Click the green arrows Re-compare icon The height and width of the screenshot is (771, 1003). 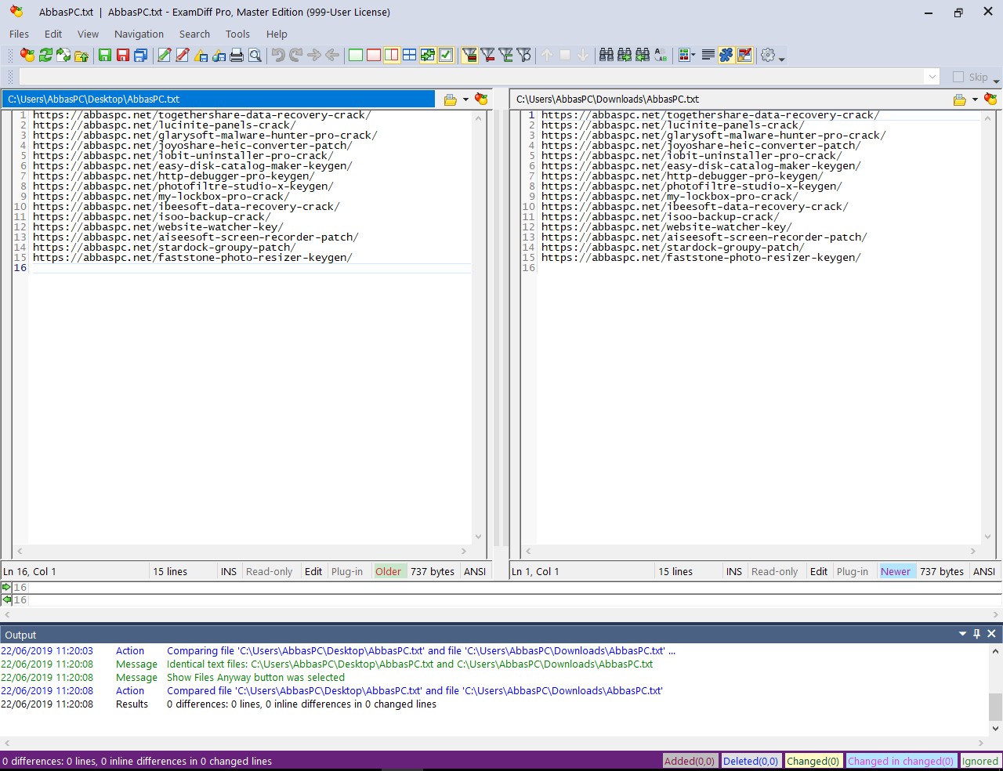click(45, 55)
